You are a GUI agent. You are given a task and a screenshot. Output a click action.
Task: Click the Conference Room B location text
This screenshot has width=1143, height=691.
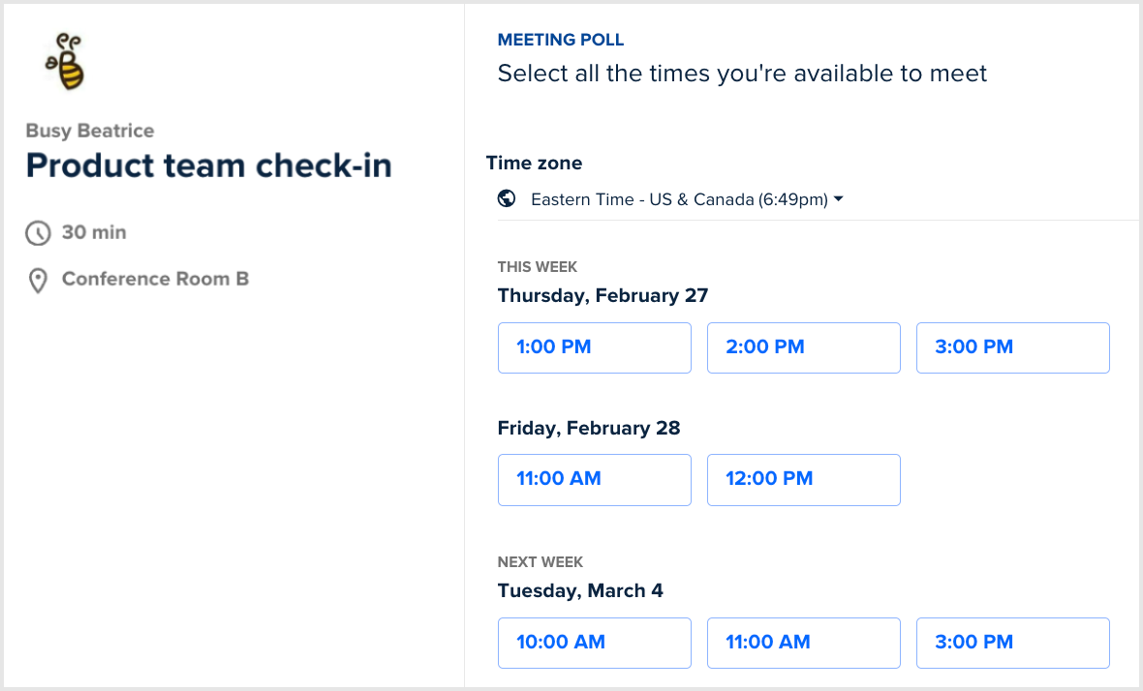click(x=155, y=279)
